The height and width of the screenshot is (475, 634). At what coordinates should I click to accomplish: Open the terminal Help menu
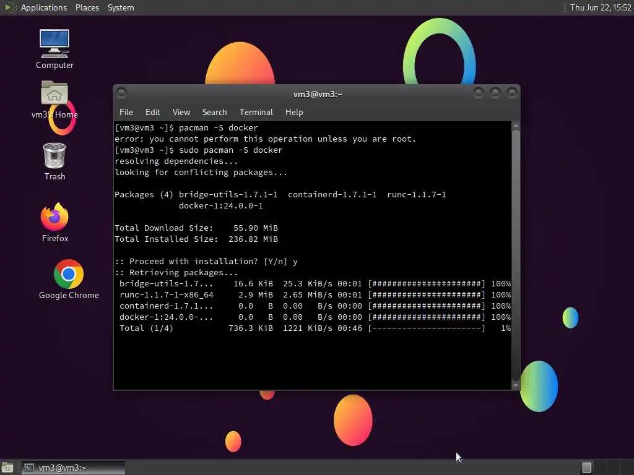click(294, 113)
